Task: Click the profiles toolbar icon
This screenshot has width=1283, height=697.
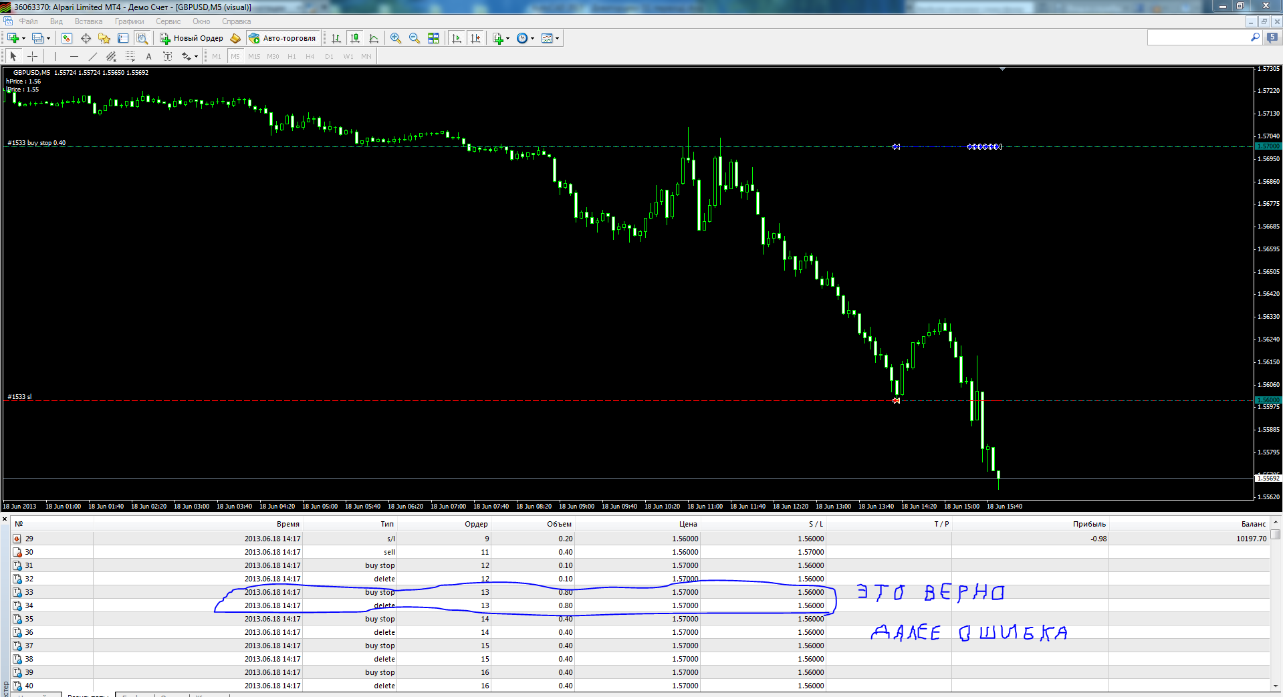Action: point(38,38)
